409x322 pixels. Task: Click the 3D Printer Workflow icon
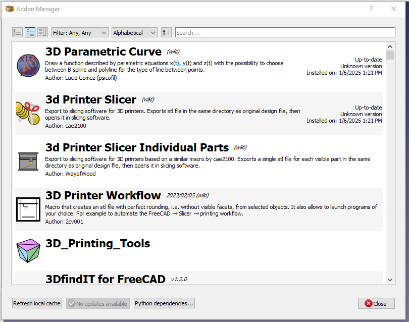pos(28,209)
